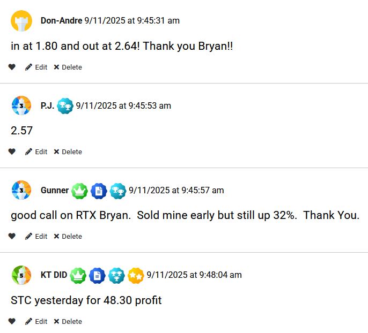Viewport: 368px width, 333px height.
Task: Delete Gunner's comment
Action: pos(68,237)
